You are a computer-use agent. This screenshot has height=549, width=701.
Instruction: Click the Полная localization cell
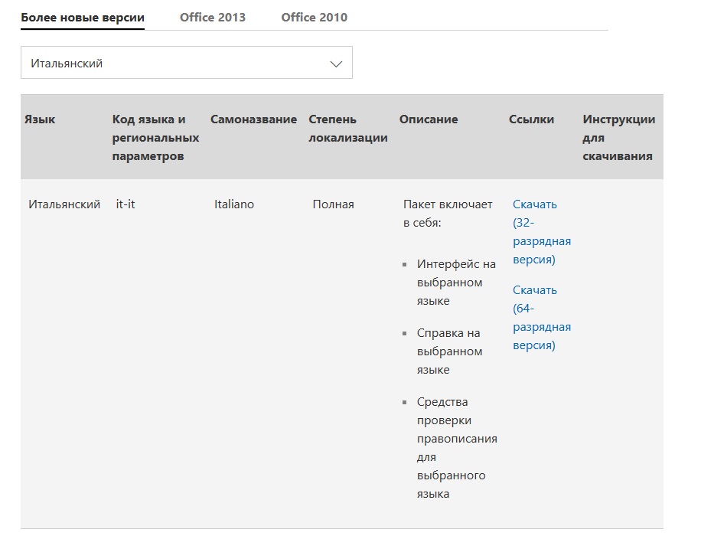point(333,204)
